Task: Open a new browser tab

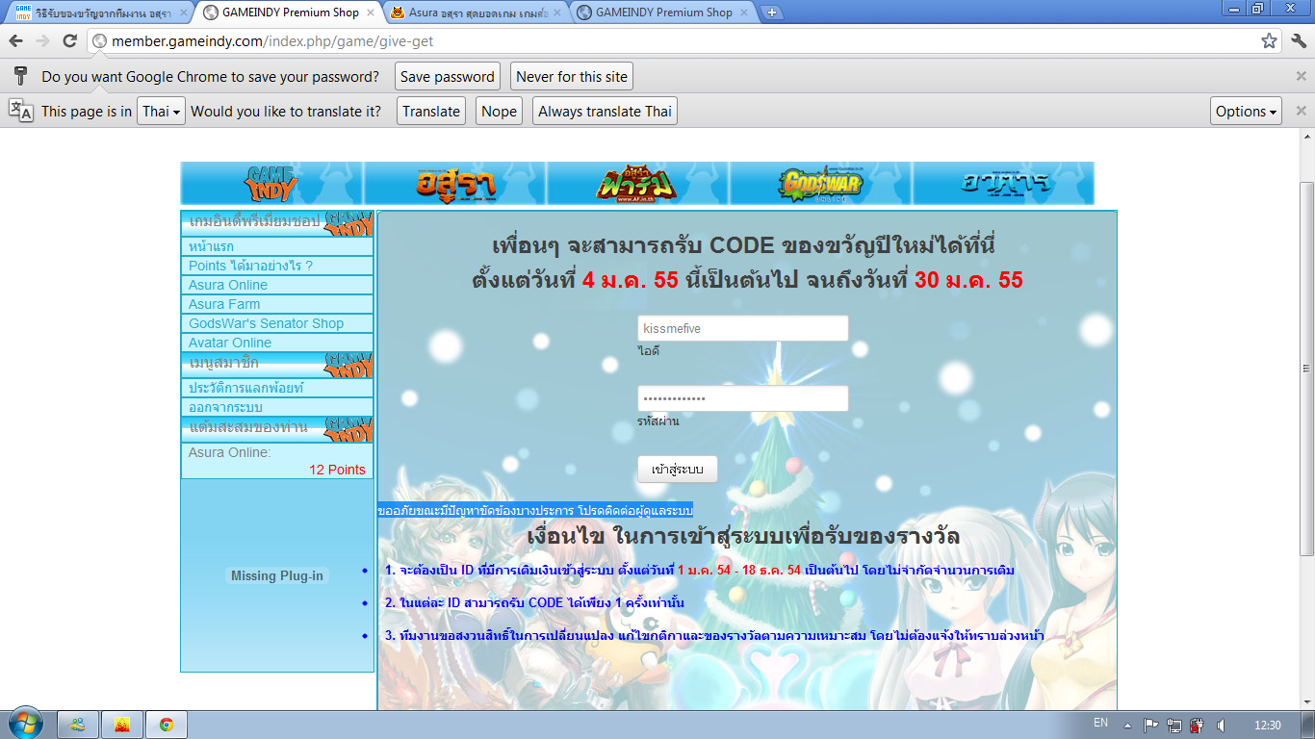Action: point(771,13)
